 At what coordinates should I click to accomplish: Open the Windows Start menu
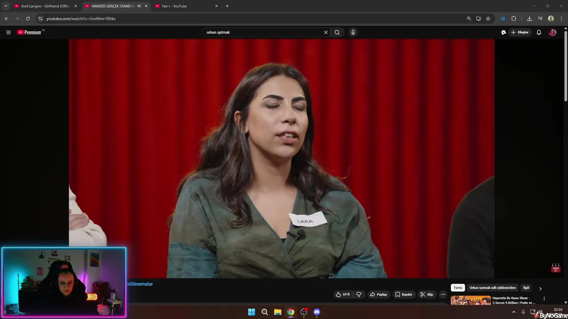(252, 312)
